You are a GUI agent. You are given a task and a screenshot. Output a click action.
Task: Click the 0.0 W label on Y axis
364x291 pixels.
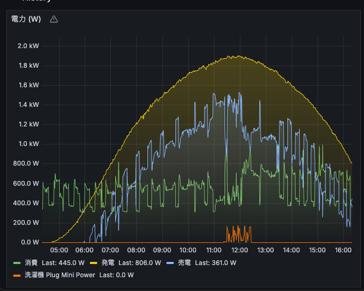29,242
